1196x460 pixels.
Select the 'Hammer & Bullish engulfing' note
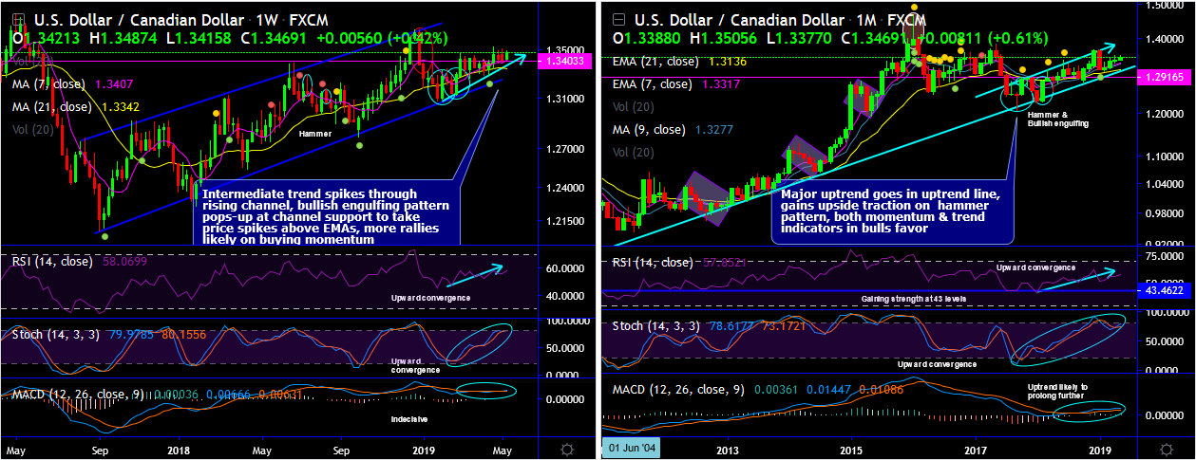click(1057, 120)
